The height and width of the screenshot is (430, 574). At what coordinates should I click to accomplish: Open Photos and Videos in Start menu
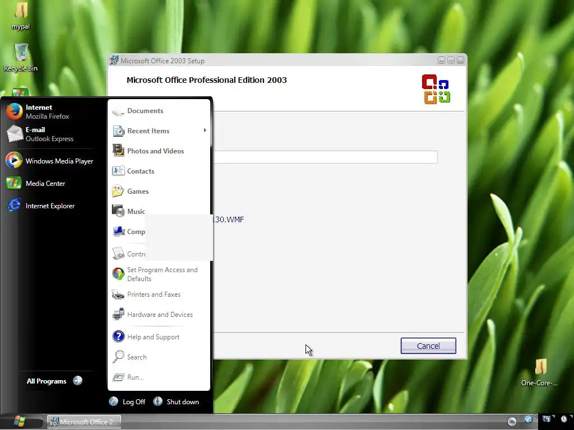148,151
